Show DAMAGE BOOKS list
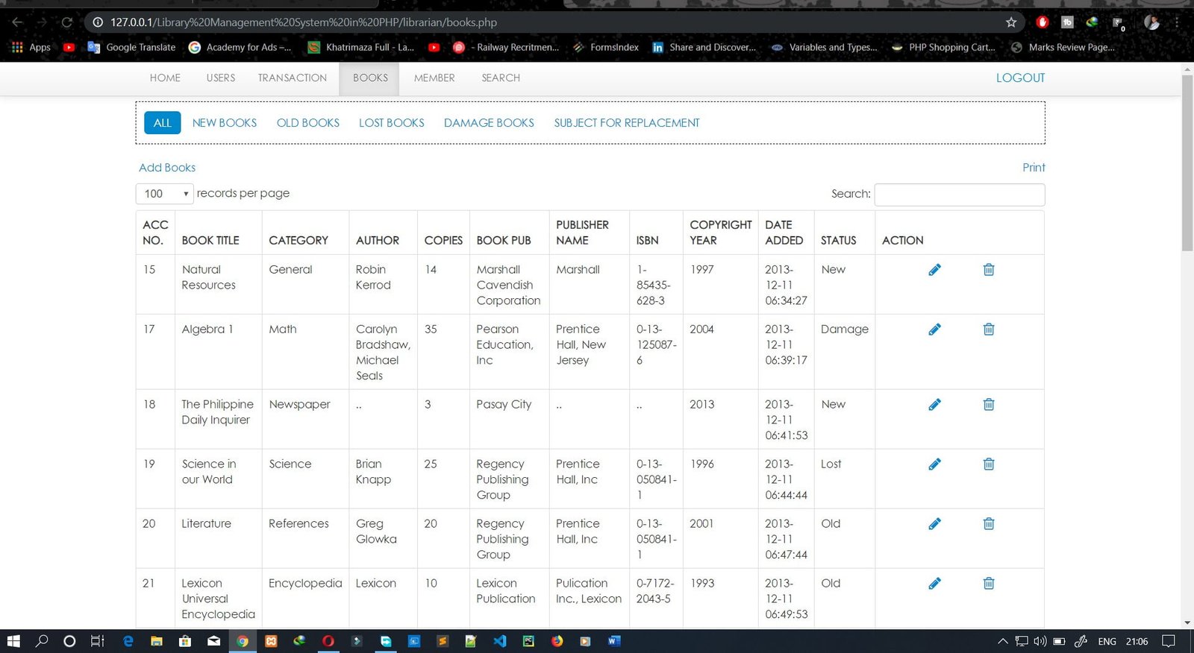Viewport: 1194px width, 653px height. click(x=489, y=123)
